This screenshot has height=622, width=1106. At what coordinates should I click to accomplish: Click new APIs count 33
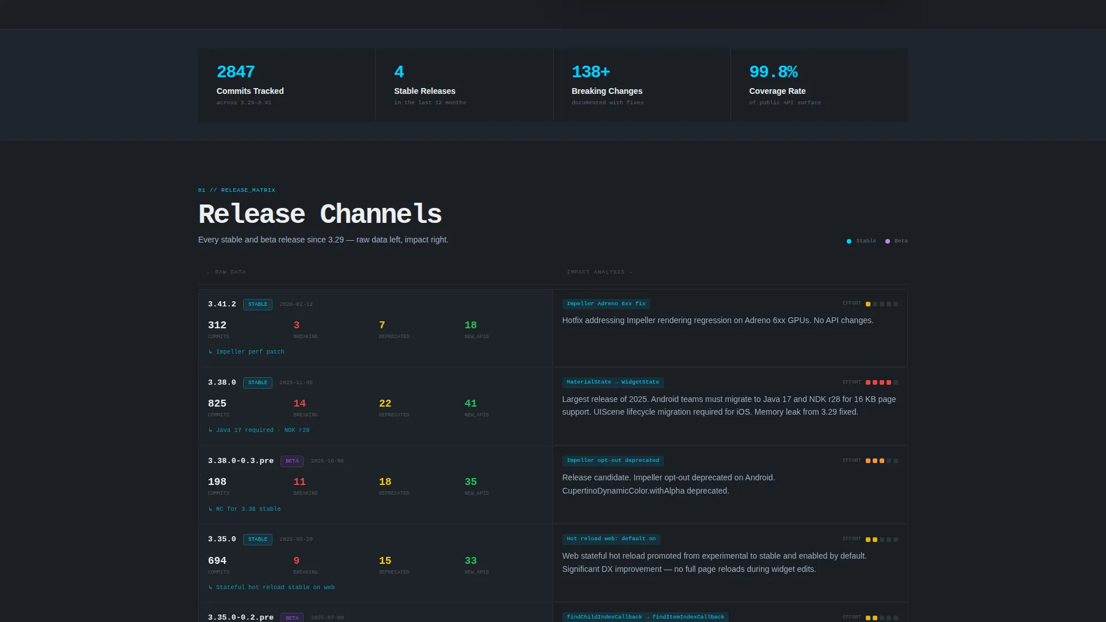[x=471, y=561]
